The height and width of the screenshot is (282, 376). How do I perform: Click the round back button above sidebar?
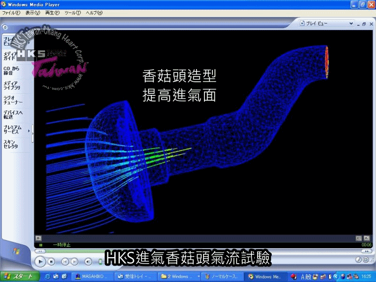click(x=5, y=27)
